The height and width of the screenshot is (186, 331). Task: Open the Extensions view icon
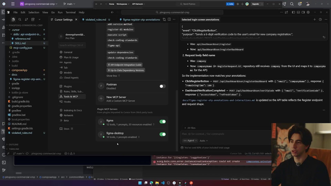click(x=33, y=19)
